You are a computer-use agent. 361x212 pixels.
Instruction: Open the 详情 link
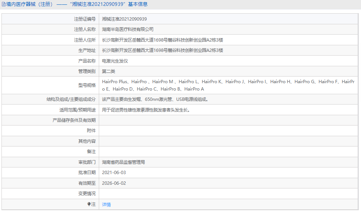107,204
